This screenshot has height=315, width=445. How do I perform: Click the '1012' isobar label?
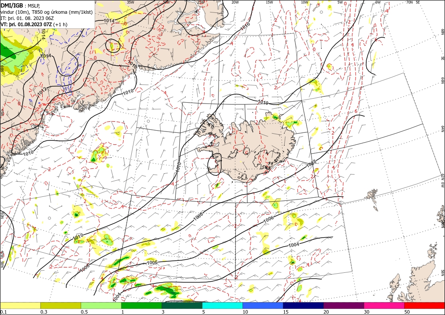point(42,91)
